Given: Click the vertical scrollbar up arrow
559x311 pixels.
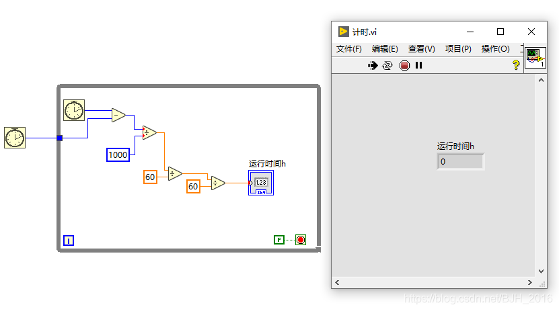Looking at the screenshot, I should [541, 81].
